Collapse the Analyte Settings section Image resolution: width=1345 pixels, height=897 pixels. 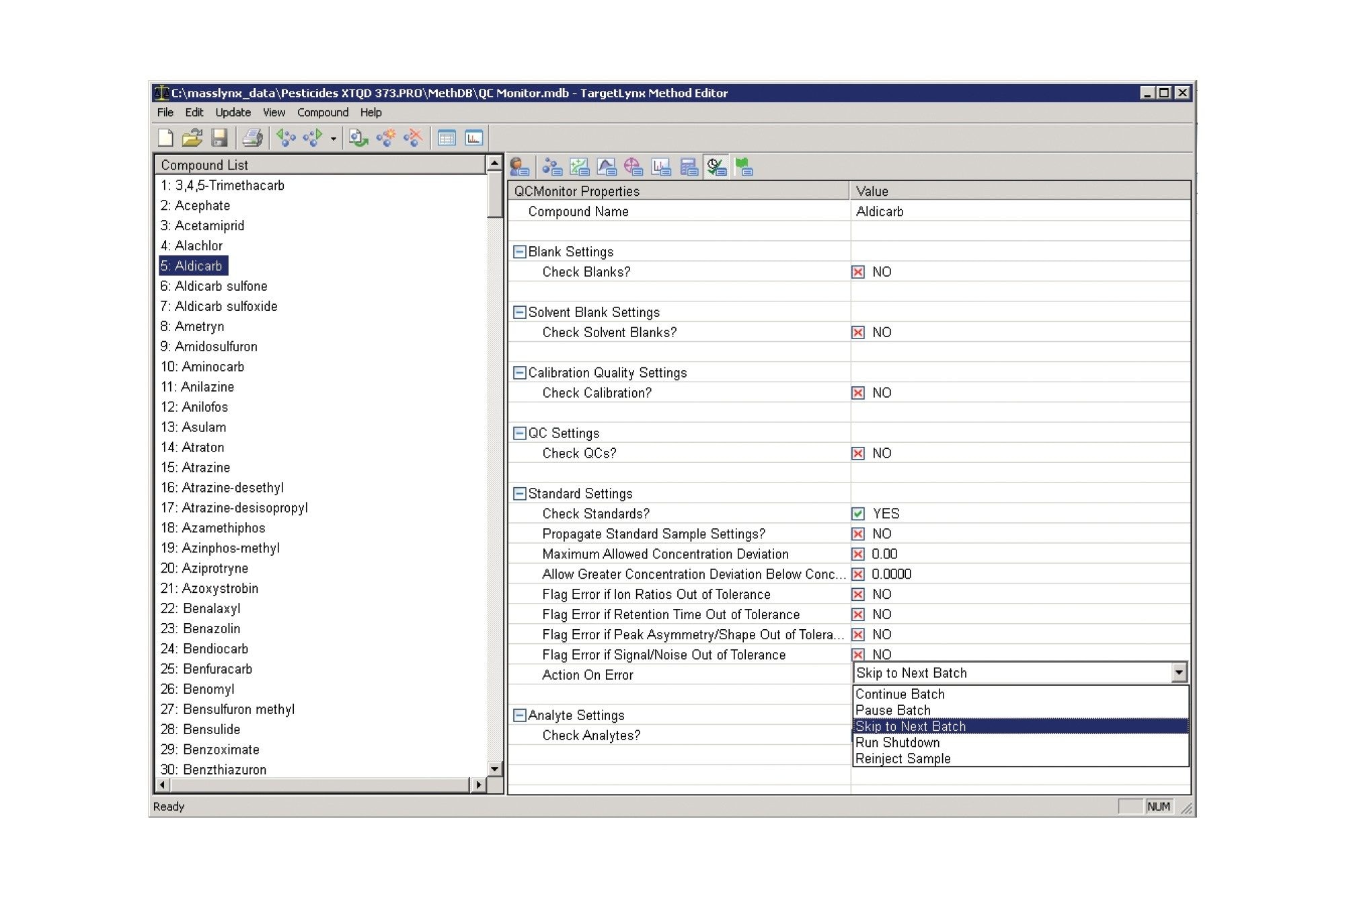520,715
